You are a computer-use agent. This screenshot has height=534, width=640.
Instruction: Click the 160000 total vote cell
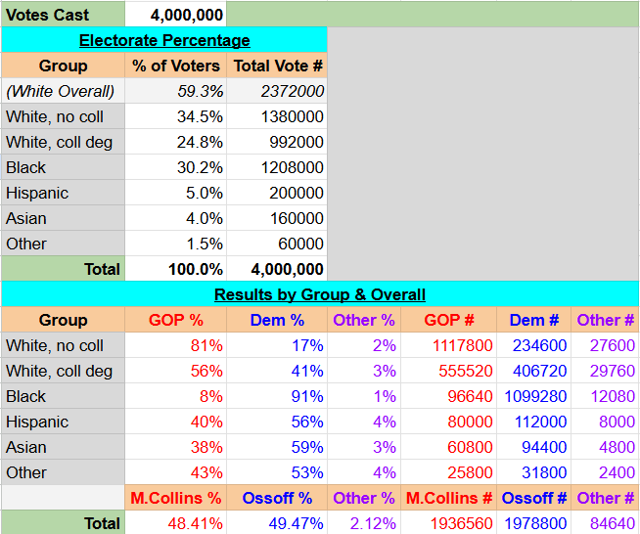(x=277, y=218)
